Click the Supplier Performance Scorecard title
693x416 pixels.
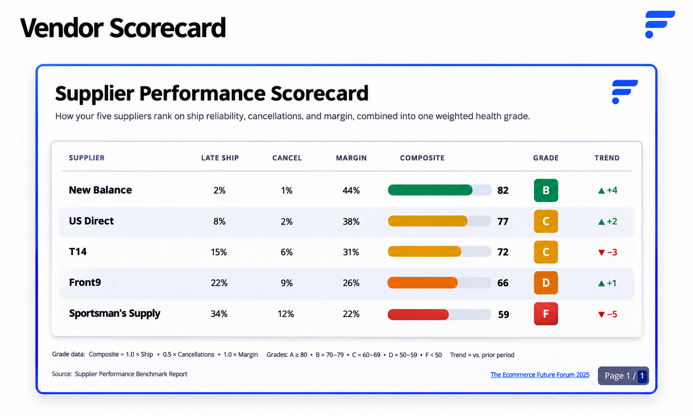click(212, 93)
